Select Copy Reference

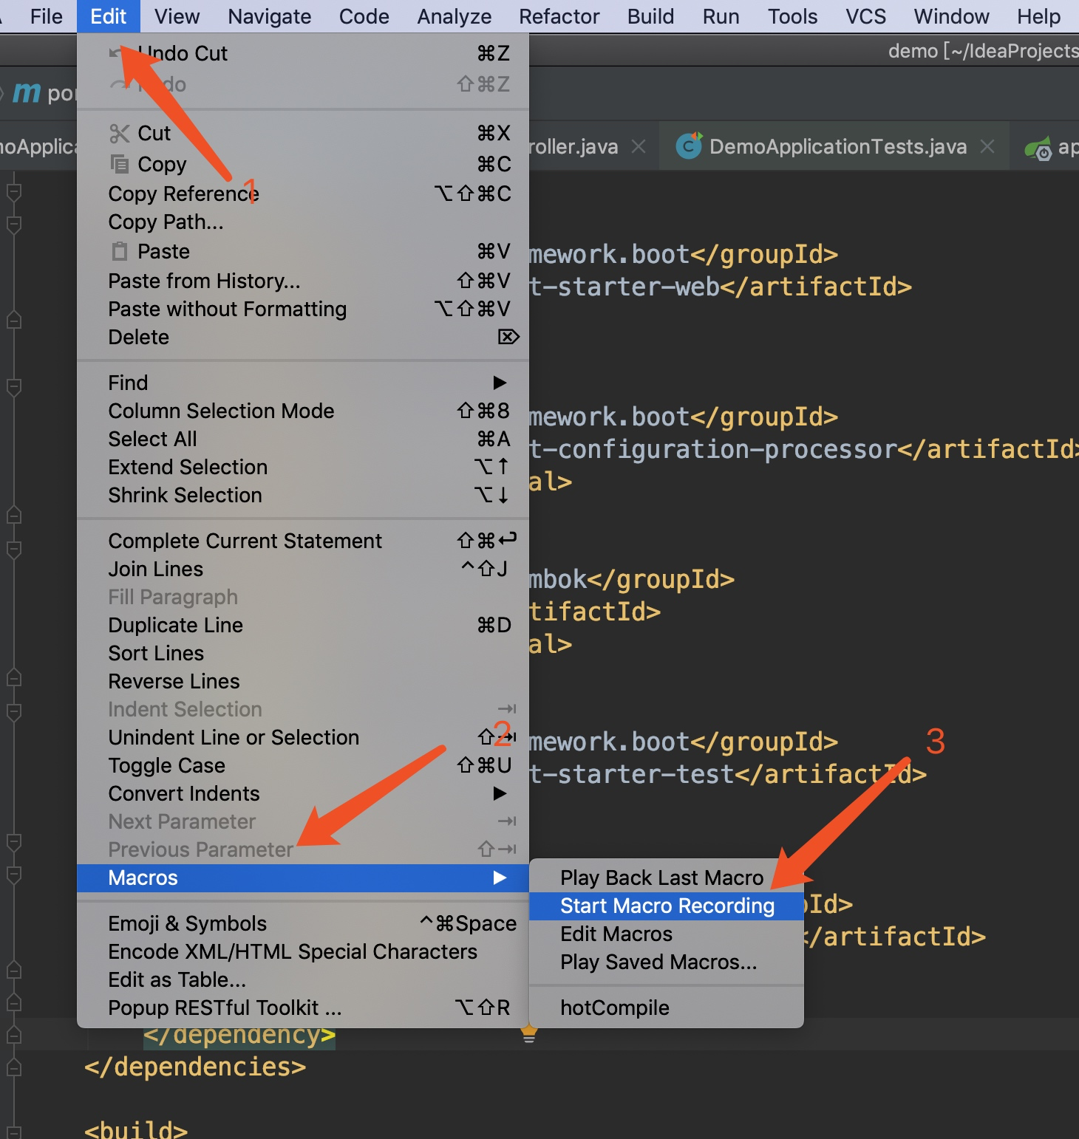point(303,194)
